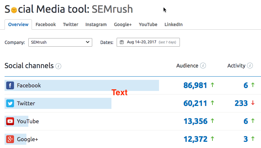
Task: Open the Audience info icon
Action: coord(203,66)
